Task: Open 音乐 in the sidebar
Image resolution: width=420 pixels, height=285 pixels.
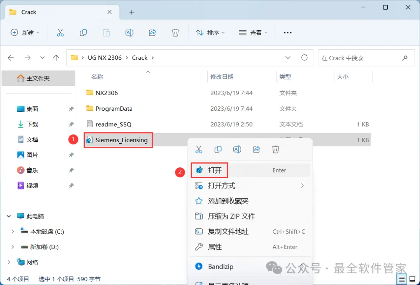Action: [x=32, y=170]
